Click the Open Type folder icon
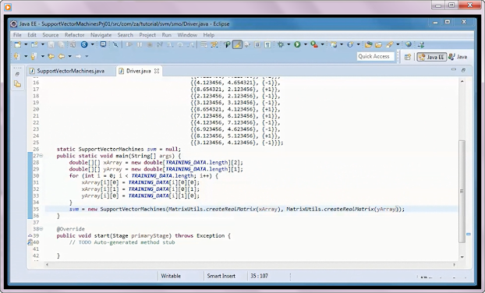Screen dimensions: 485x293 368,44
